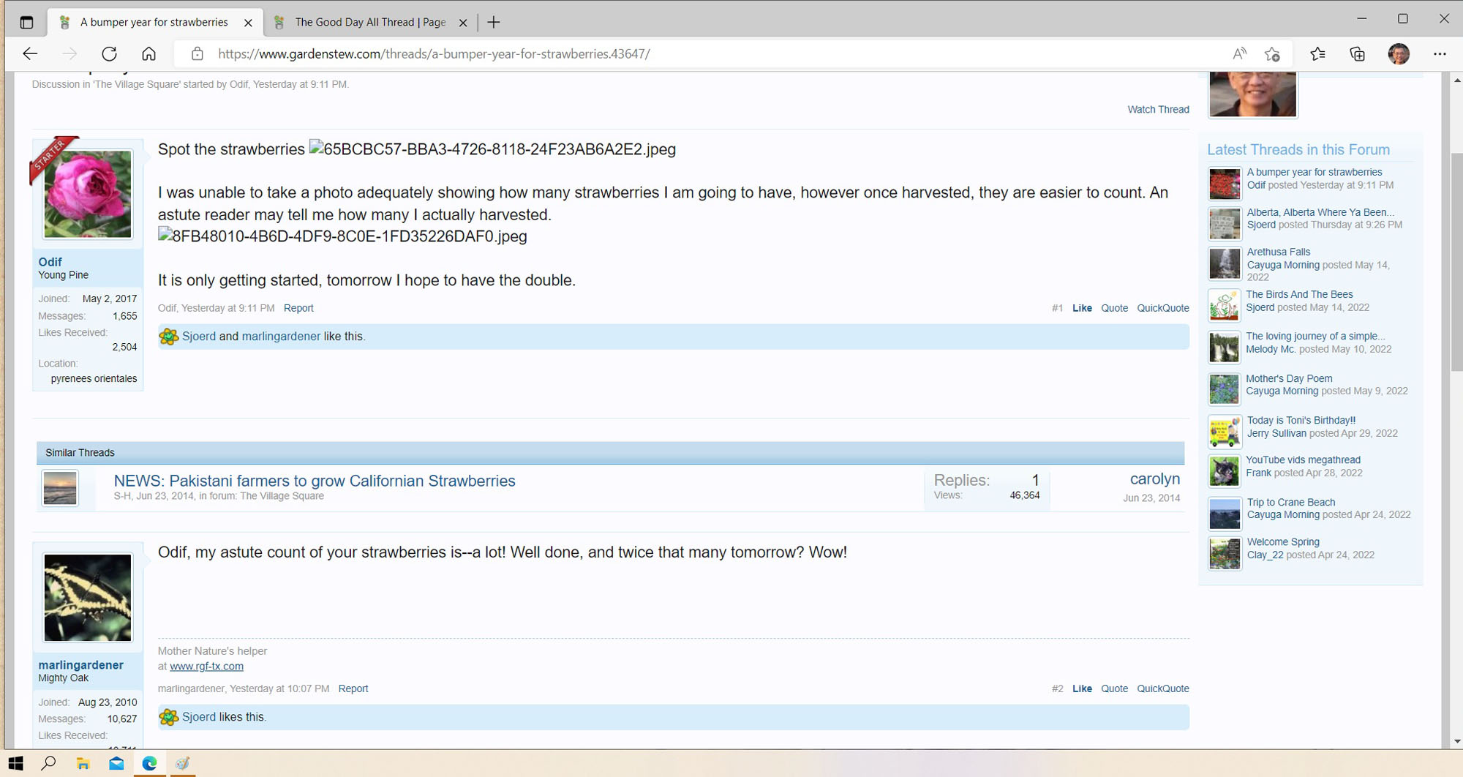The height and width of the screenshot is (777, 1463).
Task: Click the browser Back arrow
Action: click(30, 53)
